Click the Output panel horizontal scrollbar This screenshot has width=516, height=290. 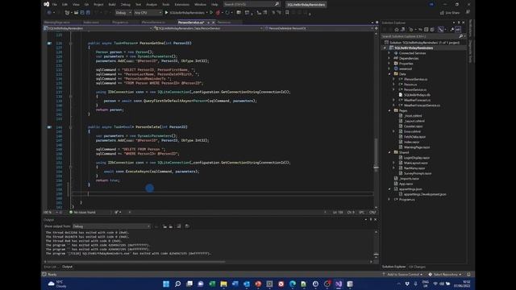[136, 262]
